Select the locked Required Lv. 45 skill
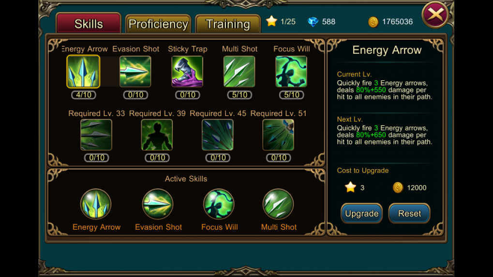 (218, 135)
